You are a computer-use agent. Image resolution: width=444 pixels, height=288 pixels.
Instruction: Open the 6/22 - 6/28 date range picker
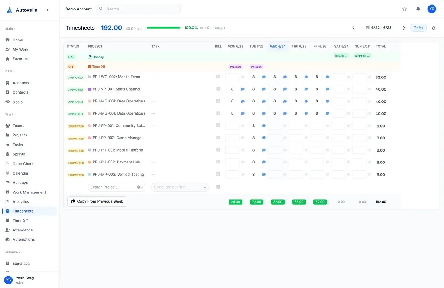pos(379,28)
